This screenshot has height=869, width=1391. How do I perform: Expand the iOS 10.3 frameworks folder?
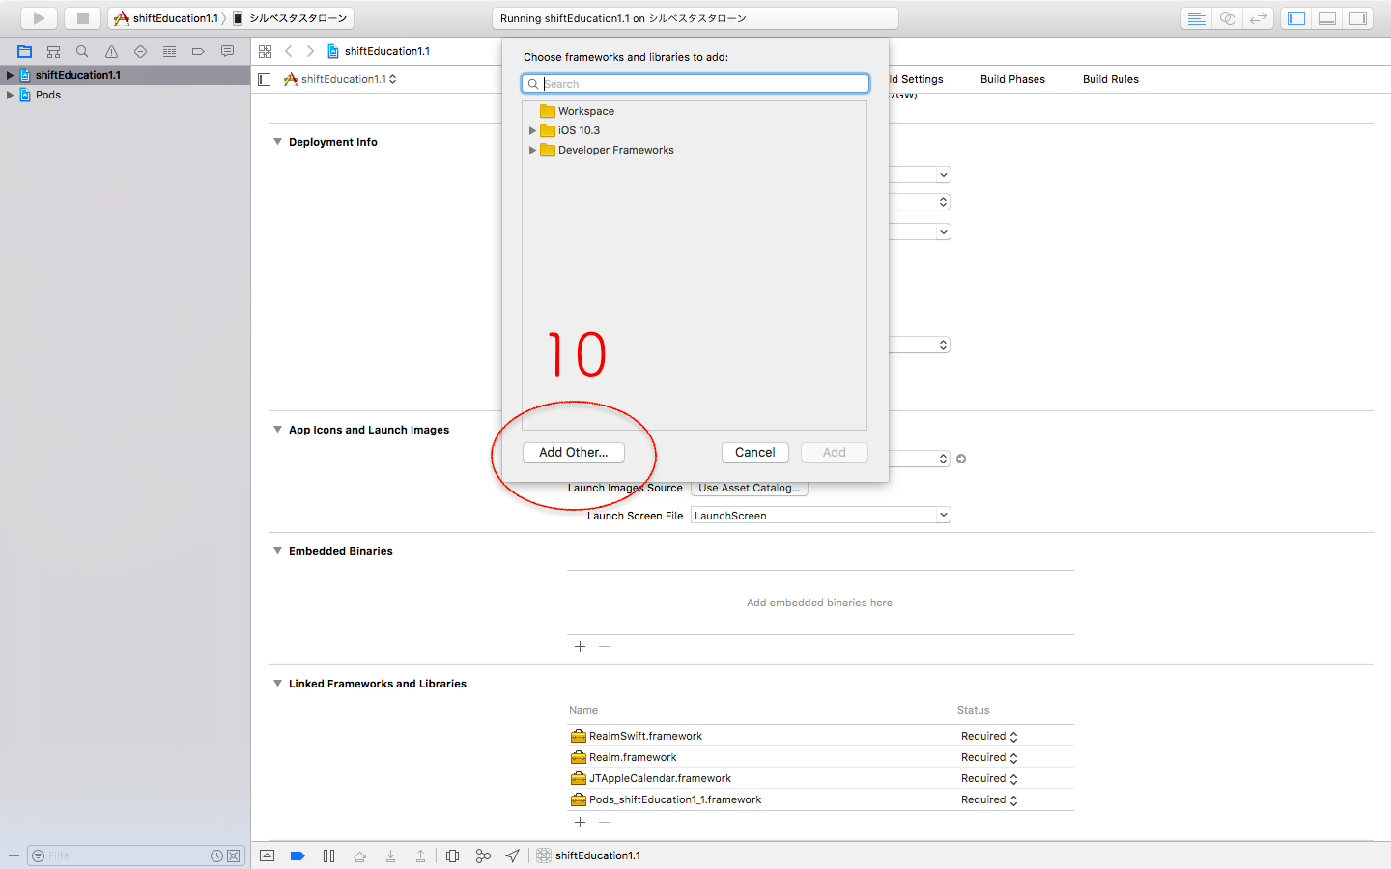click(532, 130)
